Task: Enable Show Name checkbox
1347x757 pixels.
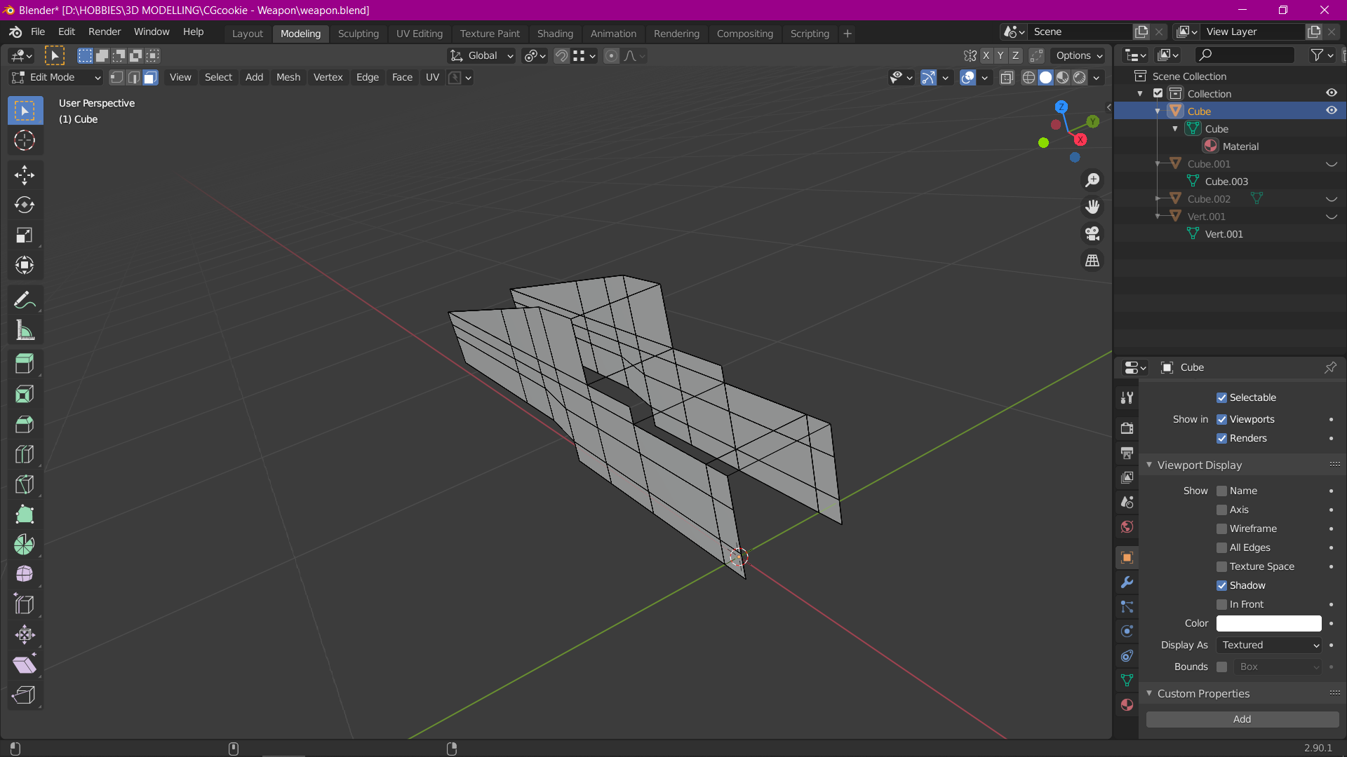Action: [1221, 491]
